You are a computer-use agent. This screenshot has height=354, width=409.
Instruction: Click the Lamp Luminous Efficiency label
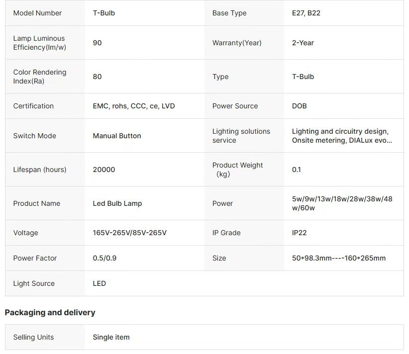coord(39,43)
